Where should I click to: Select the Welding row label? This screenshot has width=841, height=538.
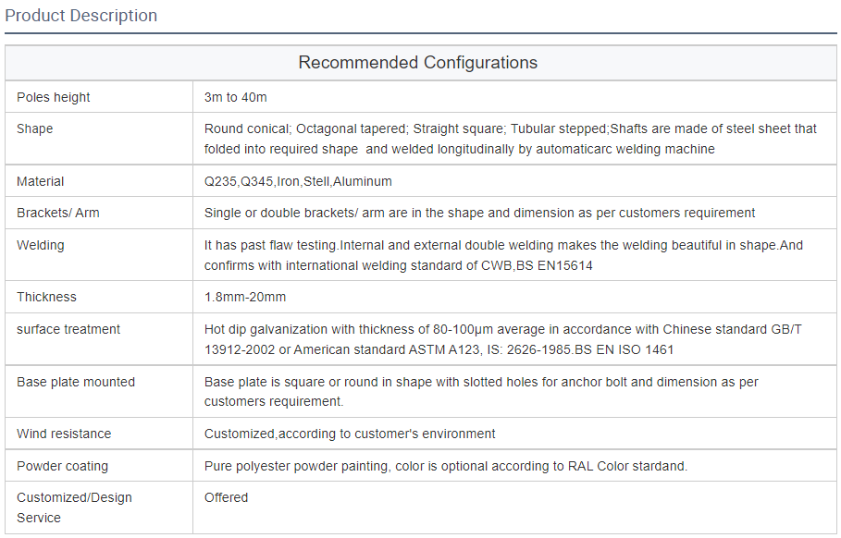(x=41, y=245)
